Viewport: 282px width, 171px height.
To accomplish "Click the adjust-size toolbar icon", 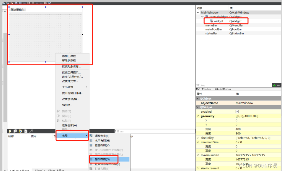I will (50, 3).
